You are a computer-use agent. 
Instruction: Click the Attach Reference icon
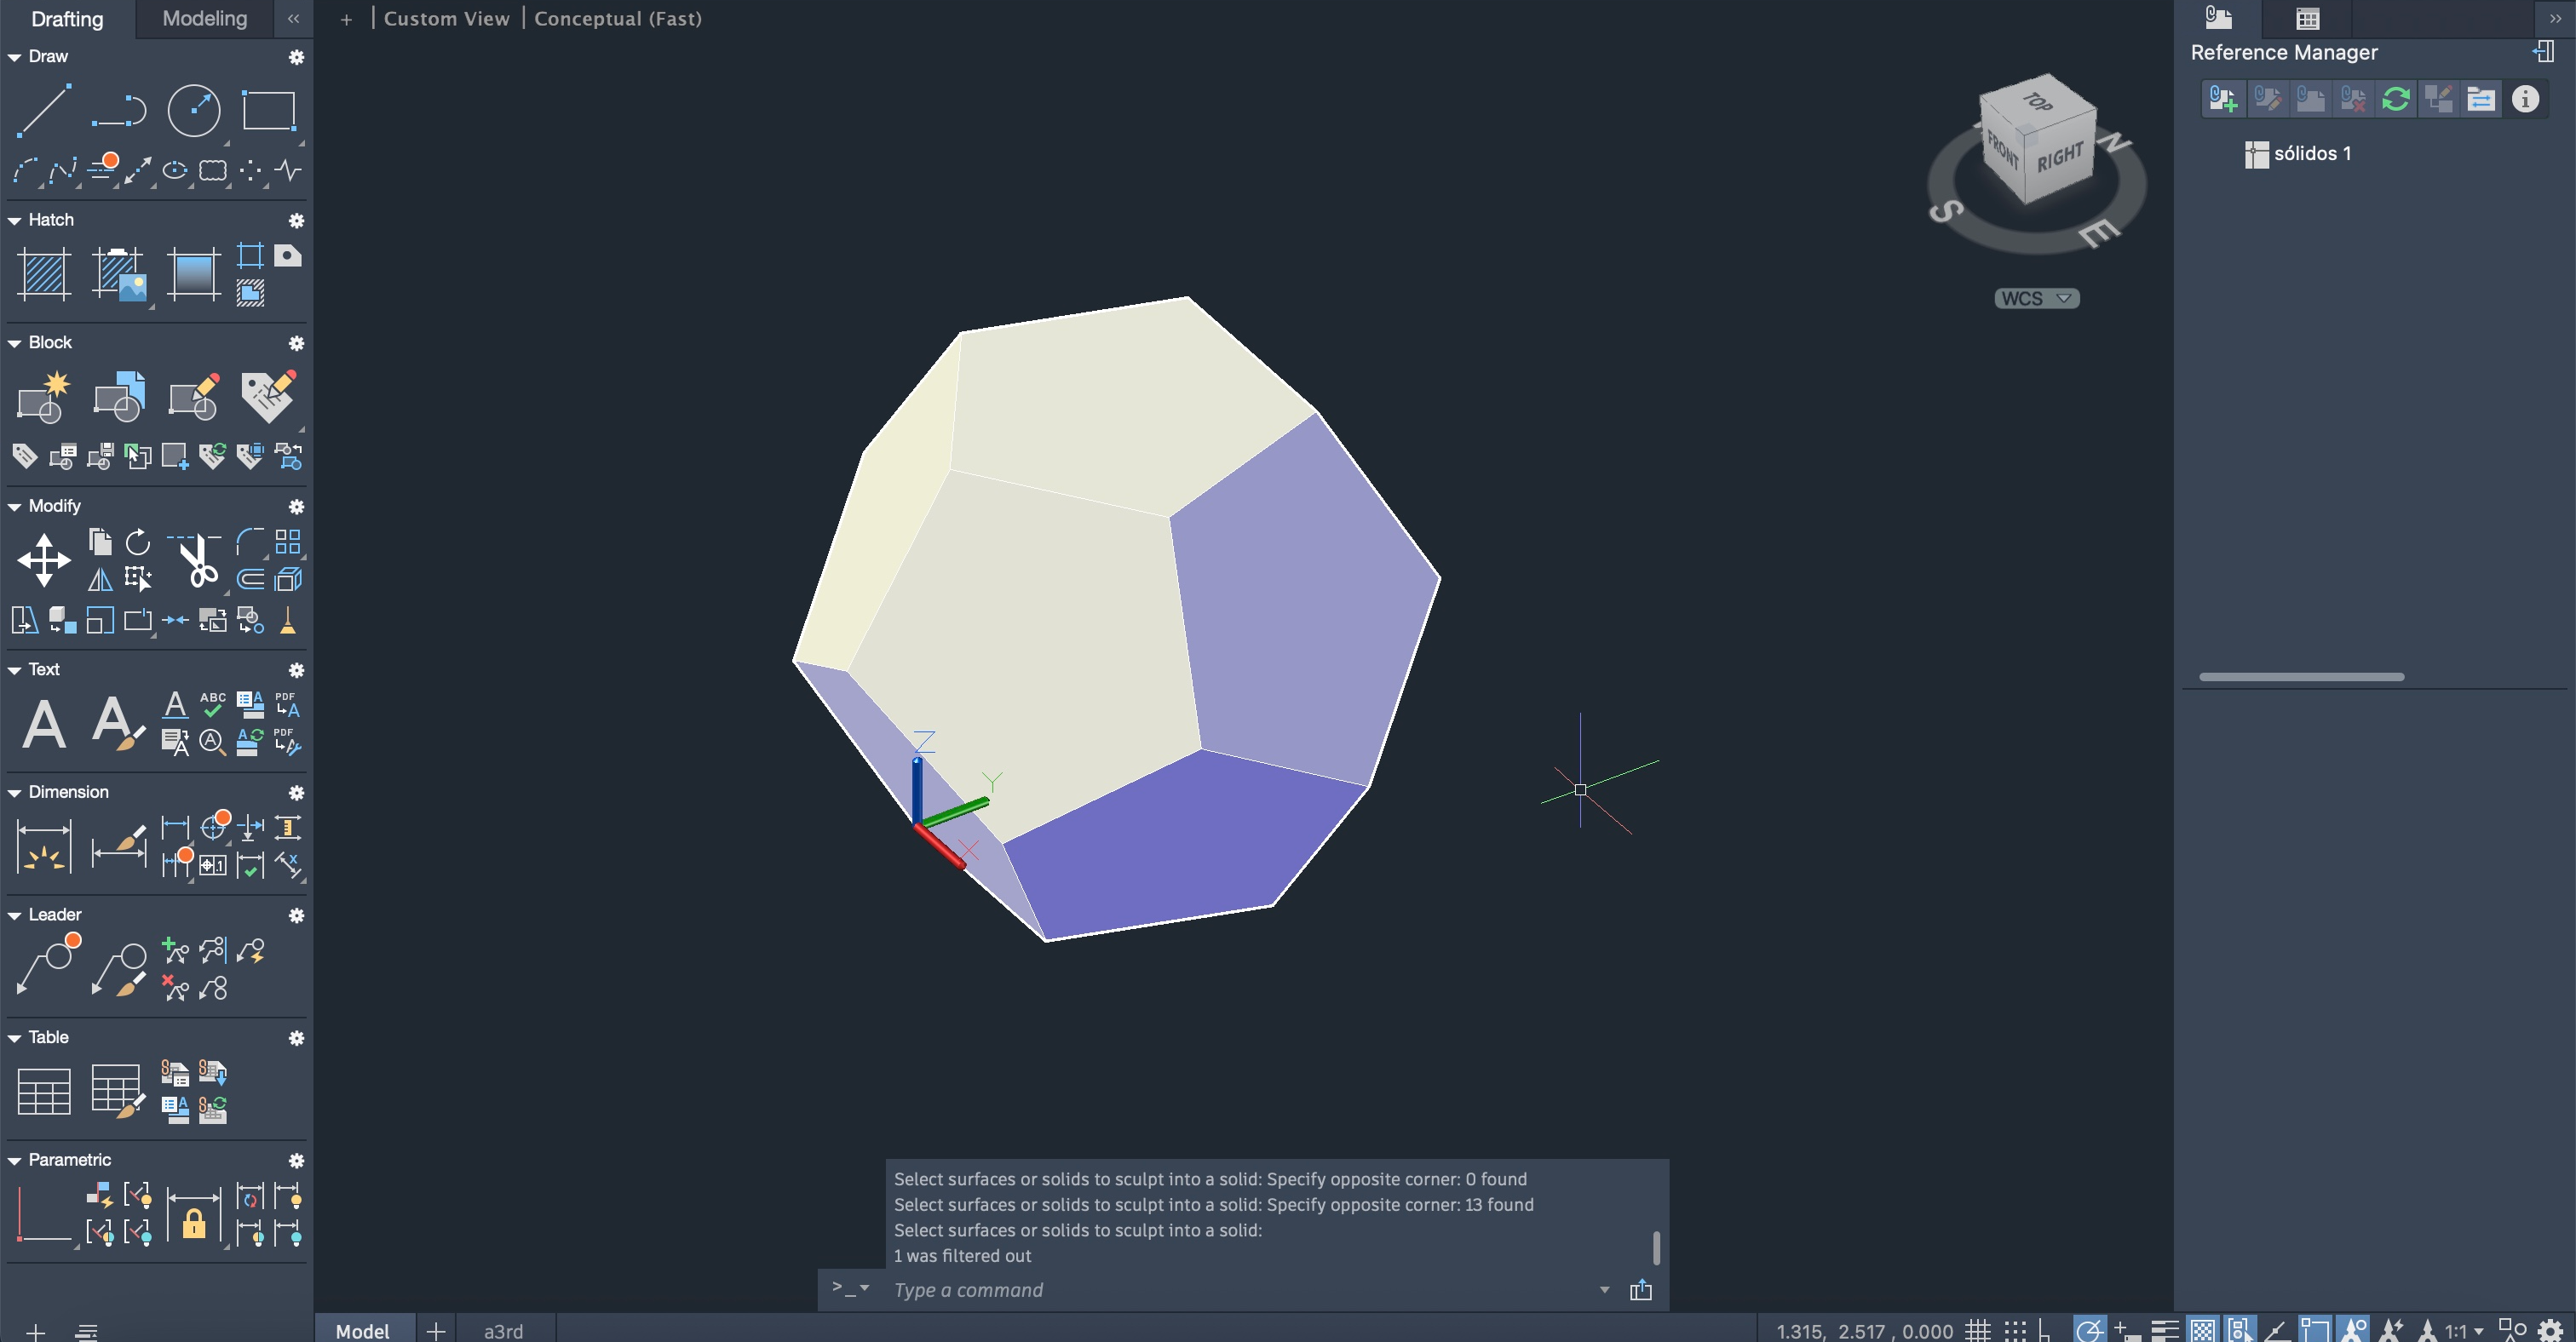pyautogui.click(x=2222, y=99)
